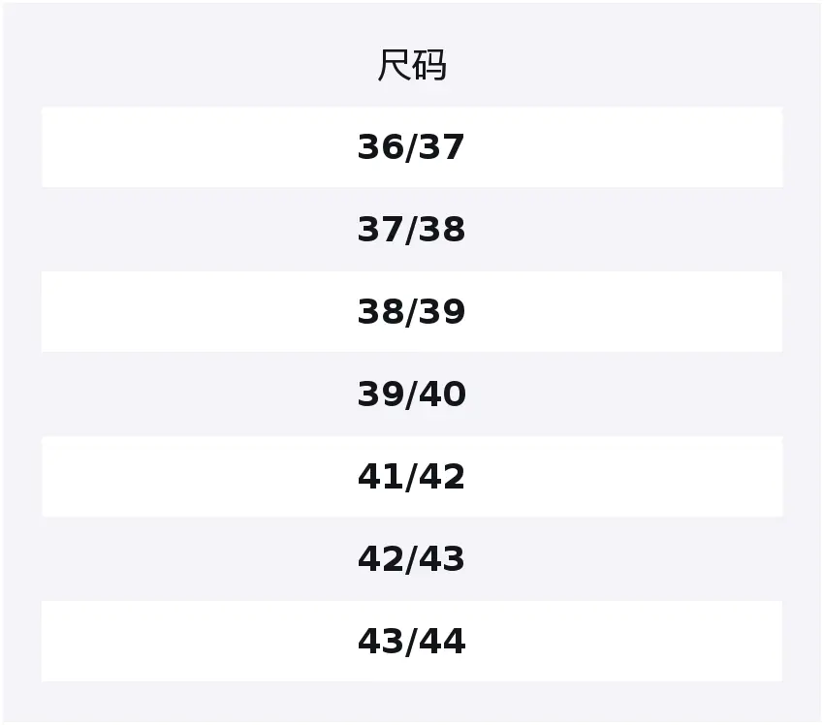Choose the smallest size, 36/37
824x725 pixels.
411,147
